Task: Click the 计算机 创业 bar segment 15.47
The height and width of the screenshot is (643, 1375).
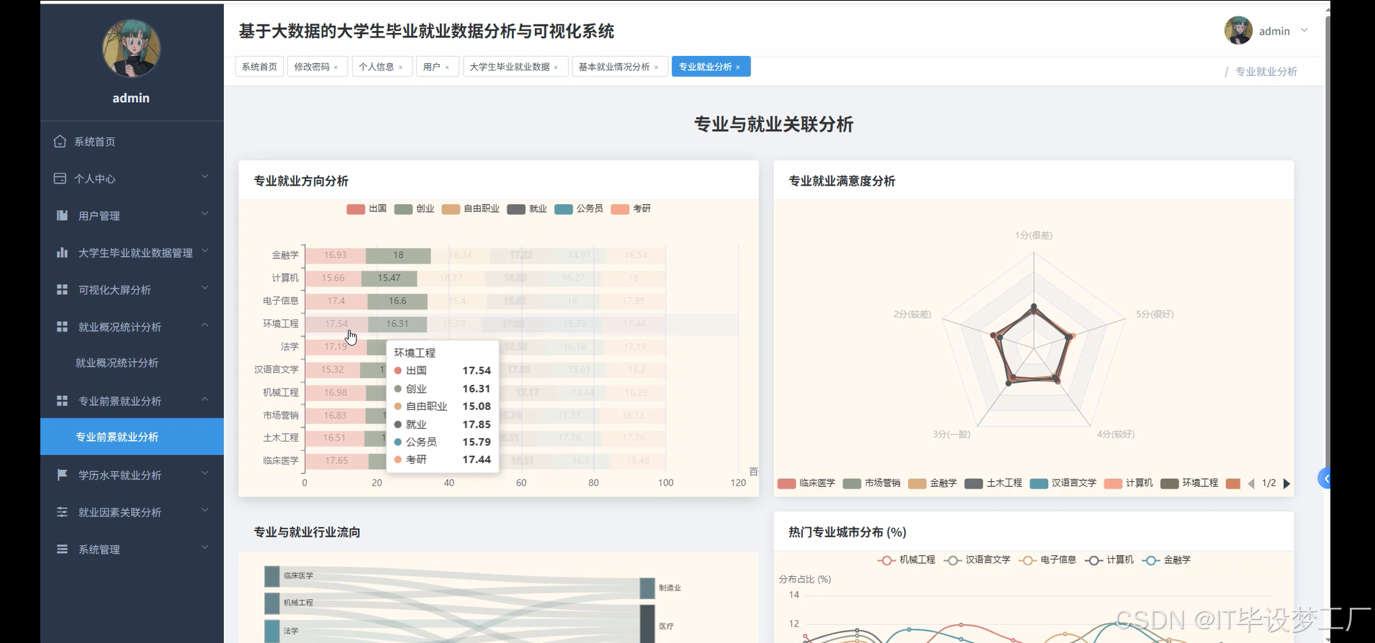Action: [x=389, y=278]
